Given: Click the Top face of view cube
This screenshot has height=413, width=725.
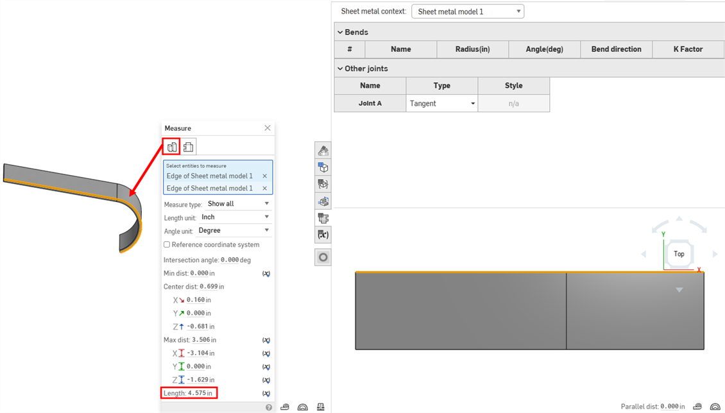Looking at the screenshot, I should click(x=679, y=254).
